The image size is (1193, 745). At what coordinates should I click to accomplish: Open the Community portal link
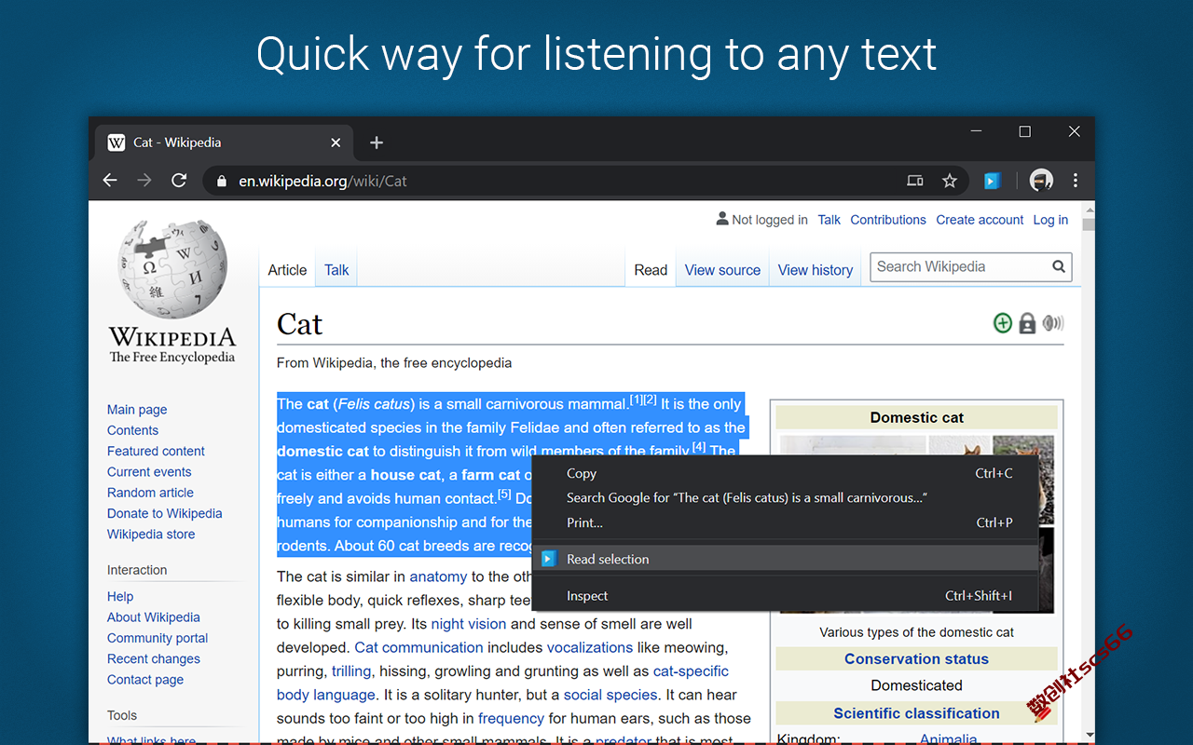click(x=158, y=638)
